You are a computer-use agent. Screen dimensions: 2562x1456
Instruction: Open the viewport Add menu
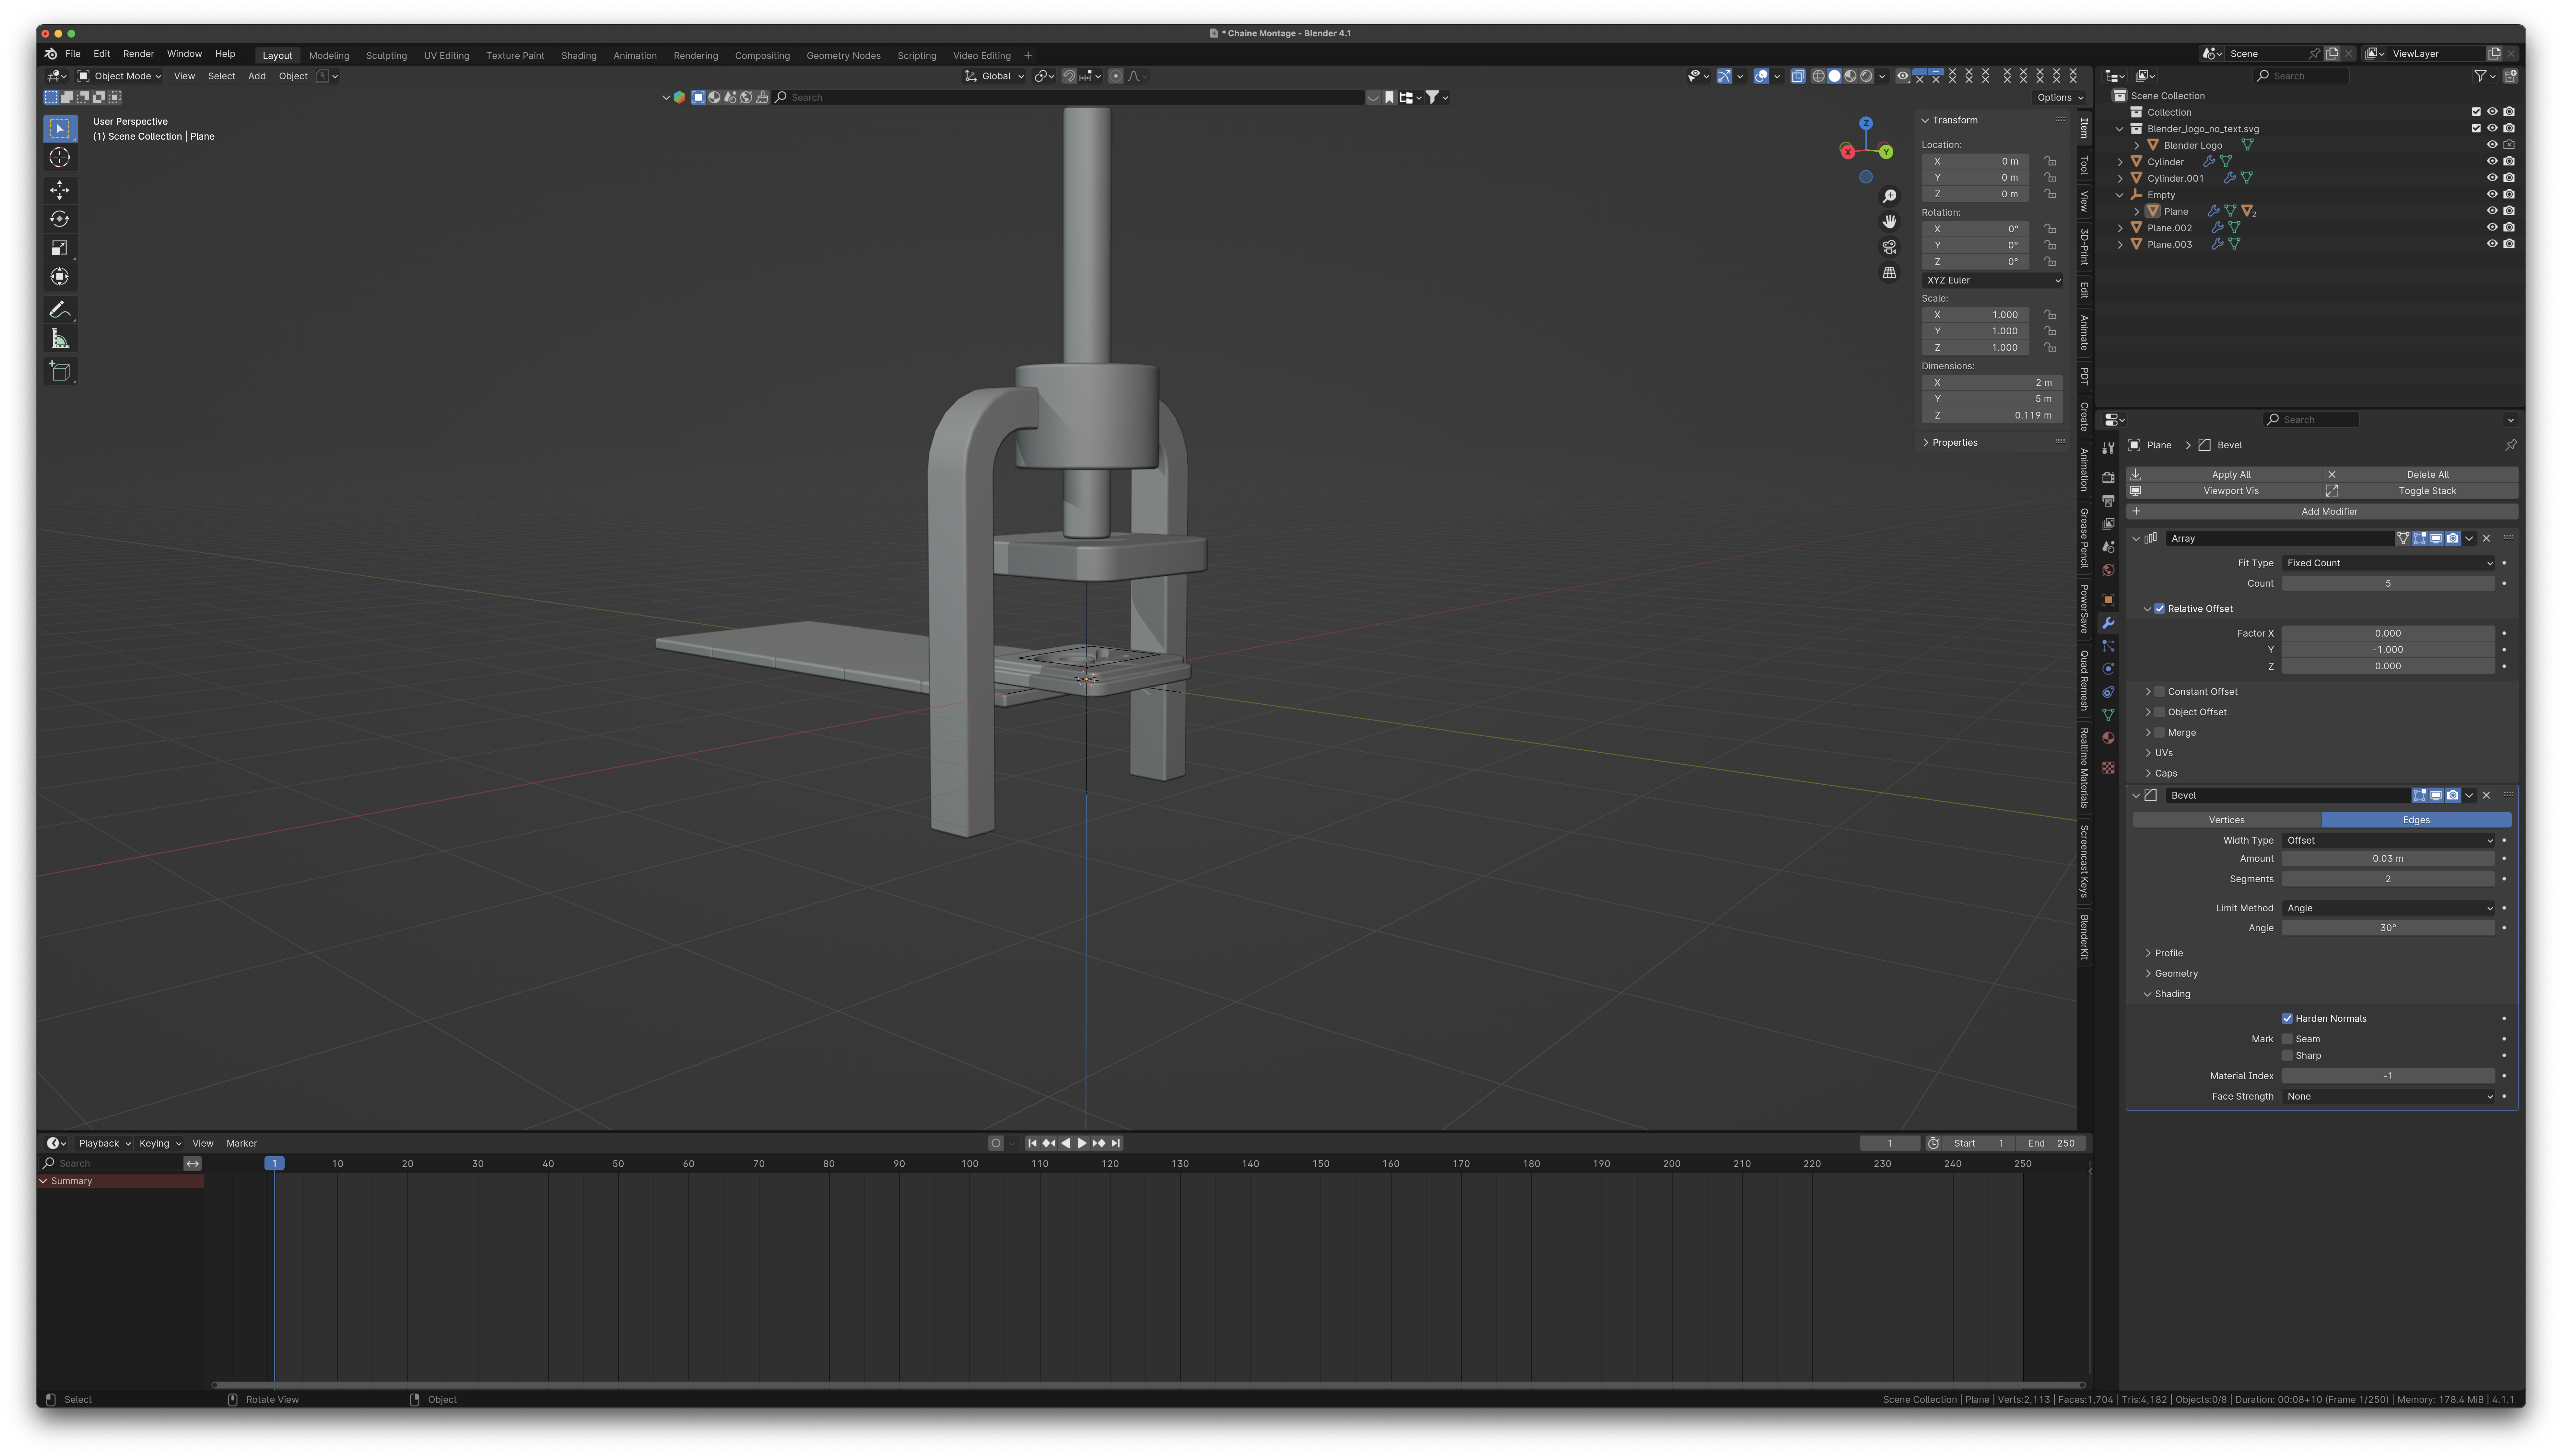257,76
